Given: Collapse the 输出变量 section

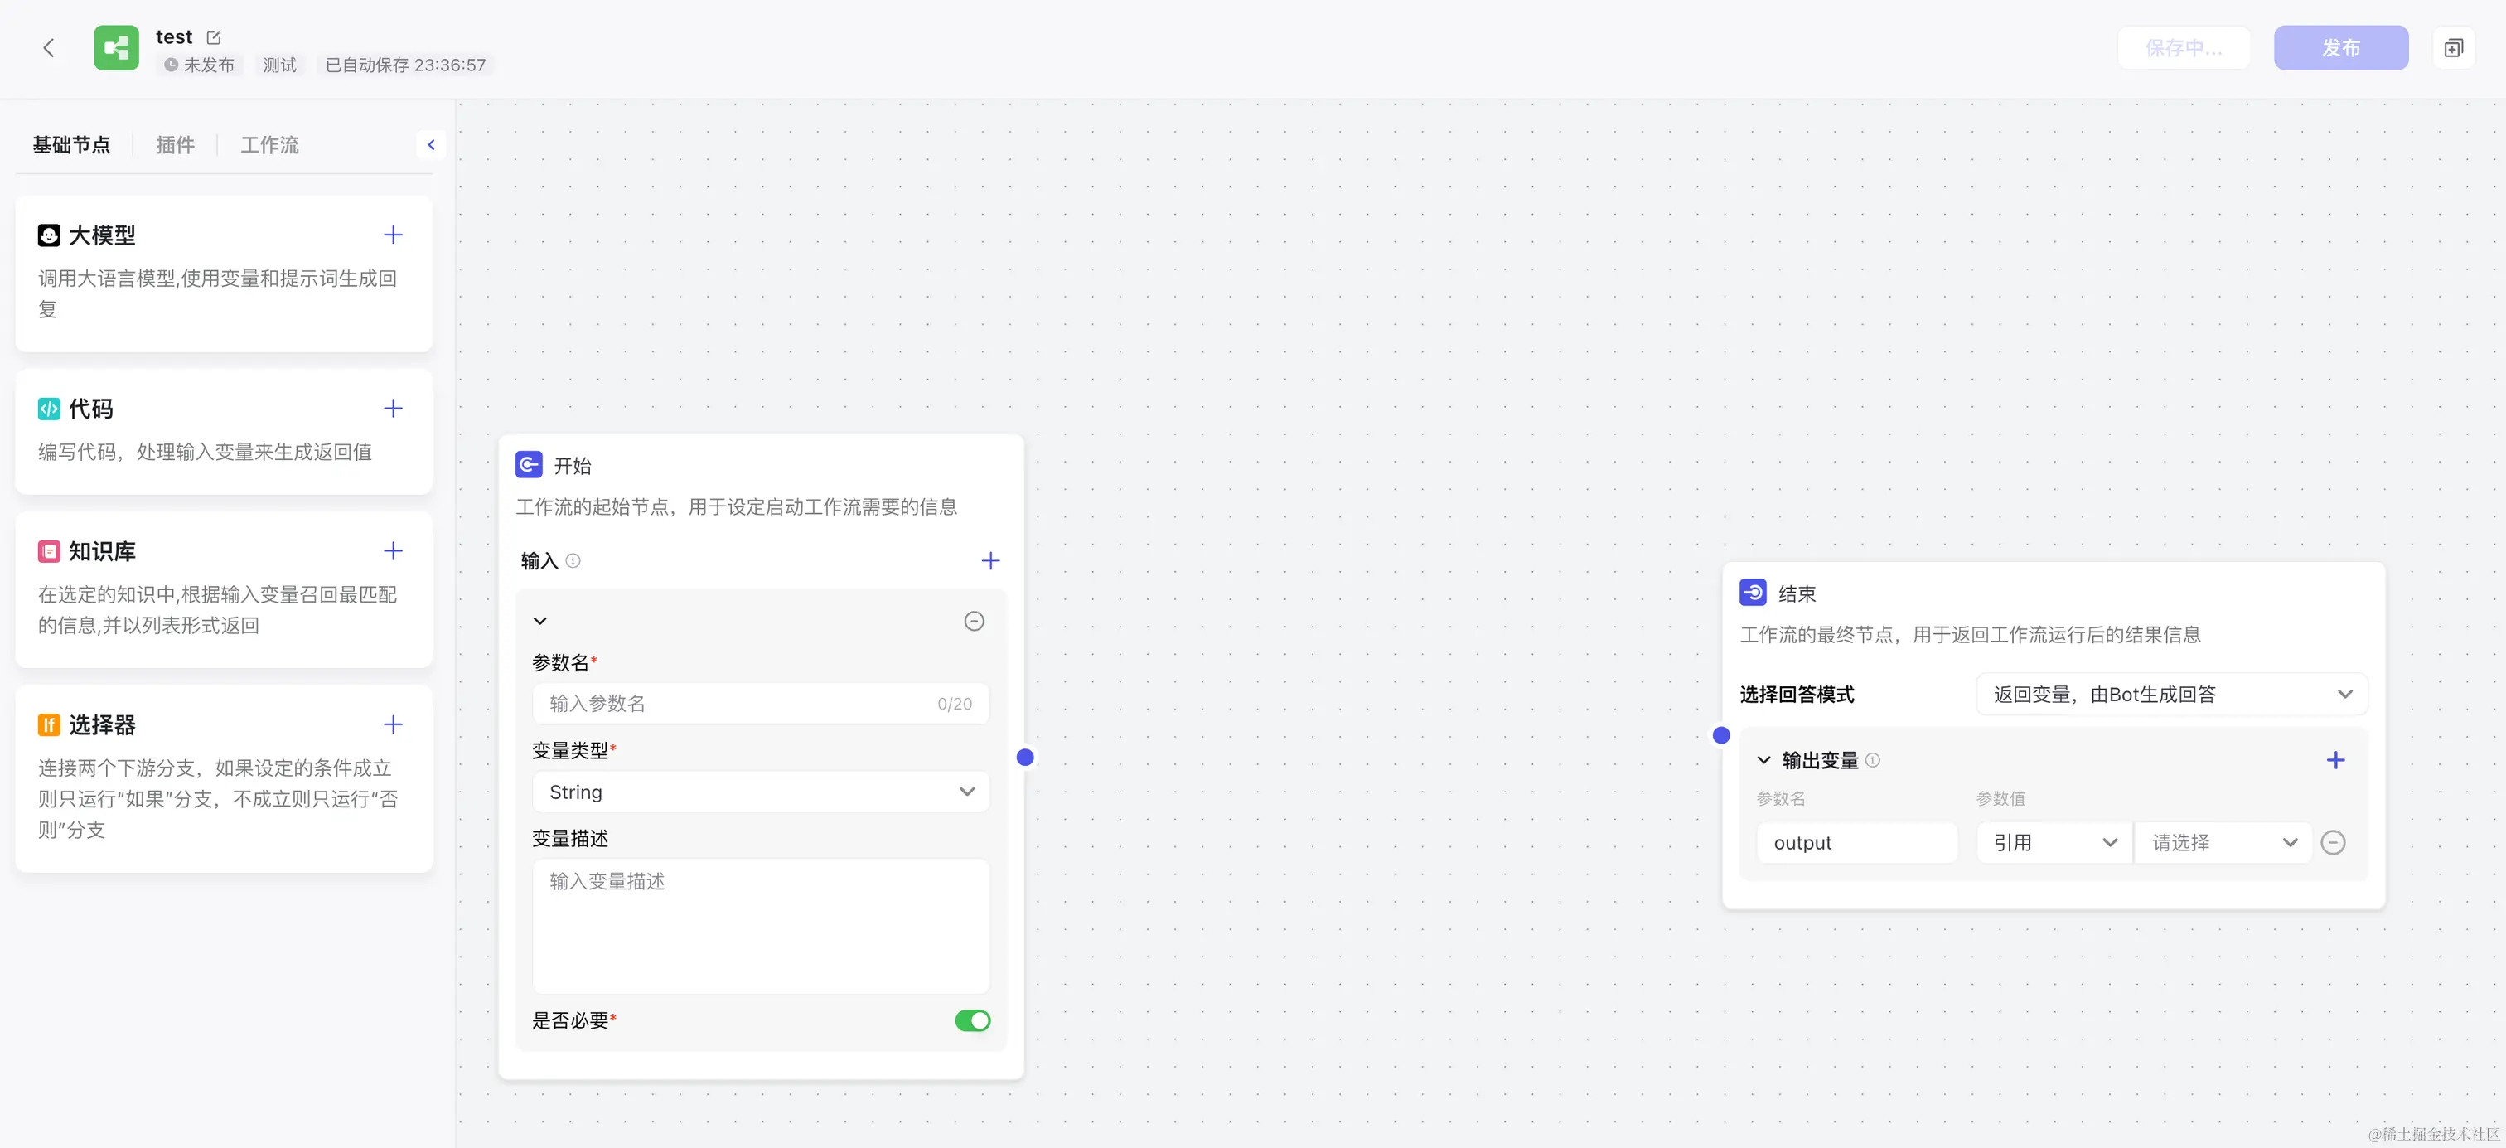Looking at the screenshot, I should [1763, 760].
